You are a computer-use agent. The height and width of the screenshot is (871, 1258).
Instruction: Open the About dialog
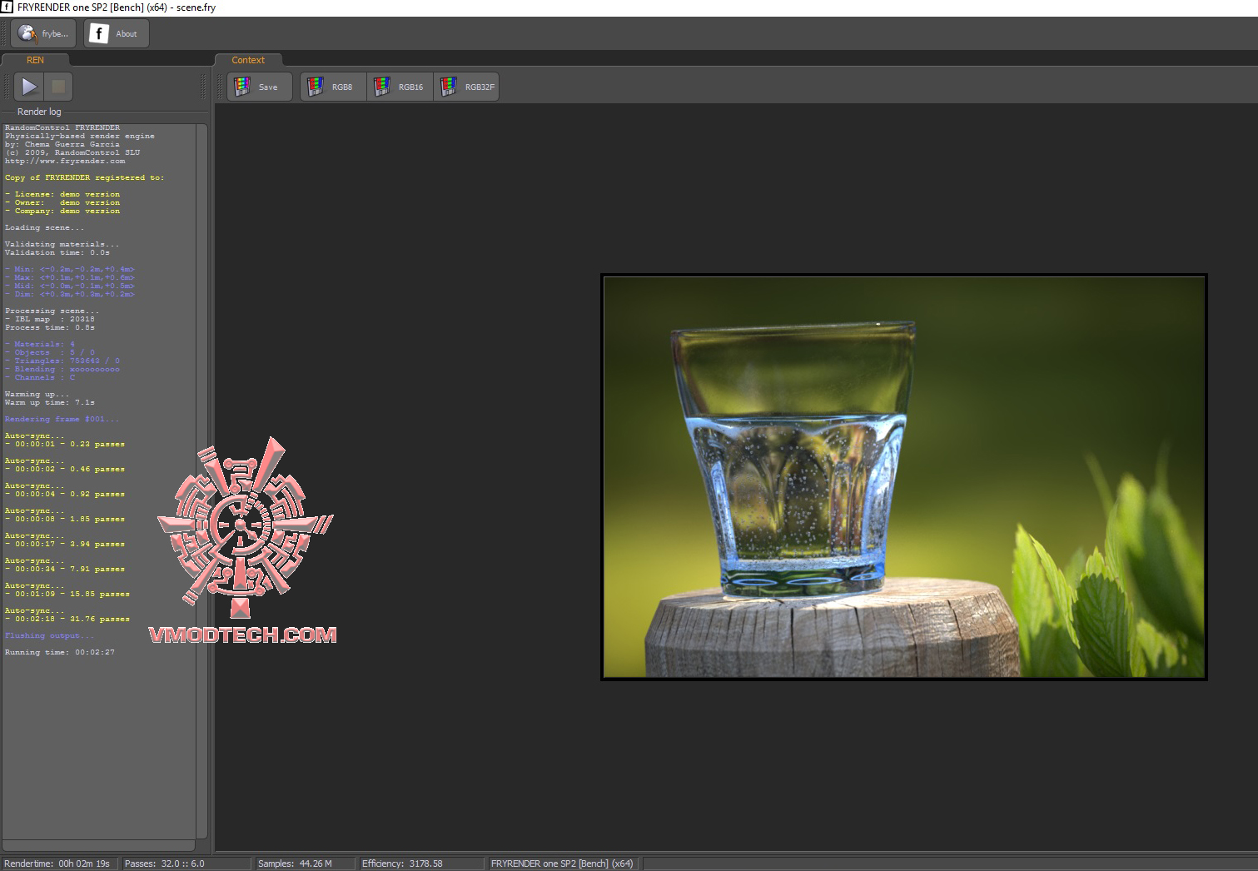116,33
